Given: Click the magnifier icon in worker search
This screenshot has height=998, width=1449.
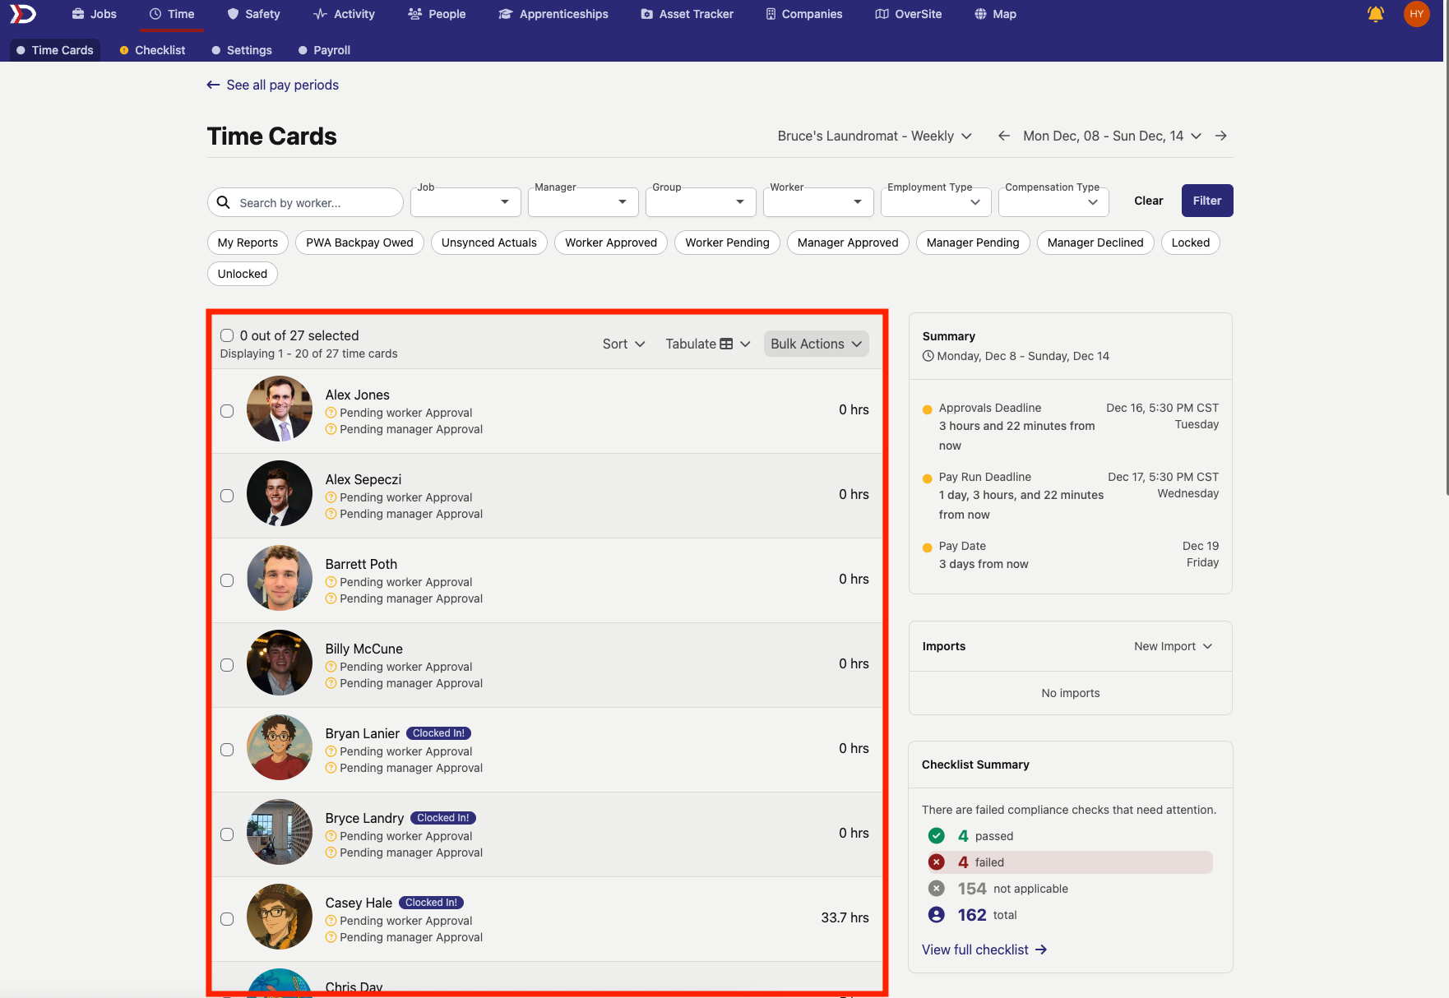Looking at the screenshot, I should [x=223, y=202].
